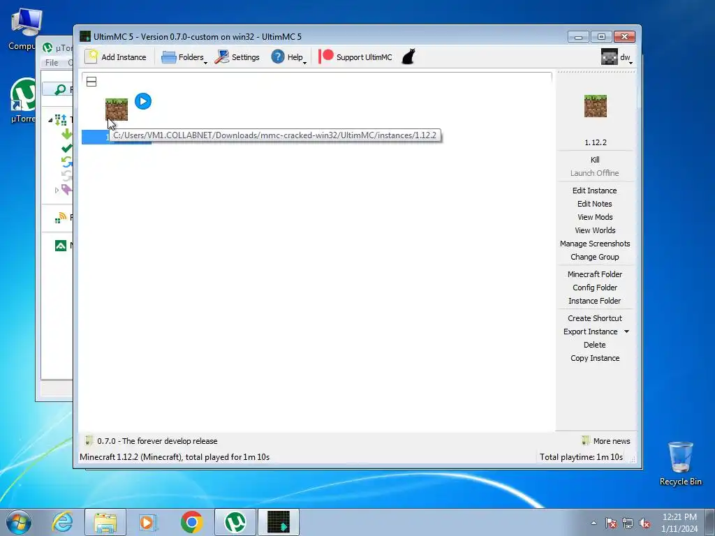Click Export Instance
Image resolution: width=715 pixels, height=536 pixels.
[591, 332]
